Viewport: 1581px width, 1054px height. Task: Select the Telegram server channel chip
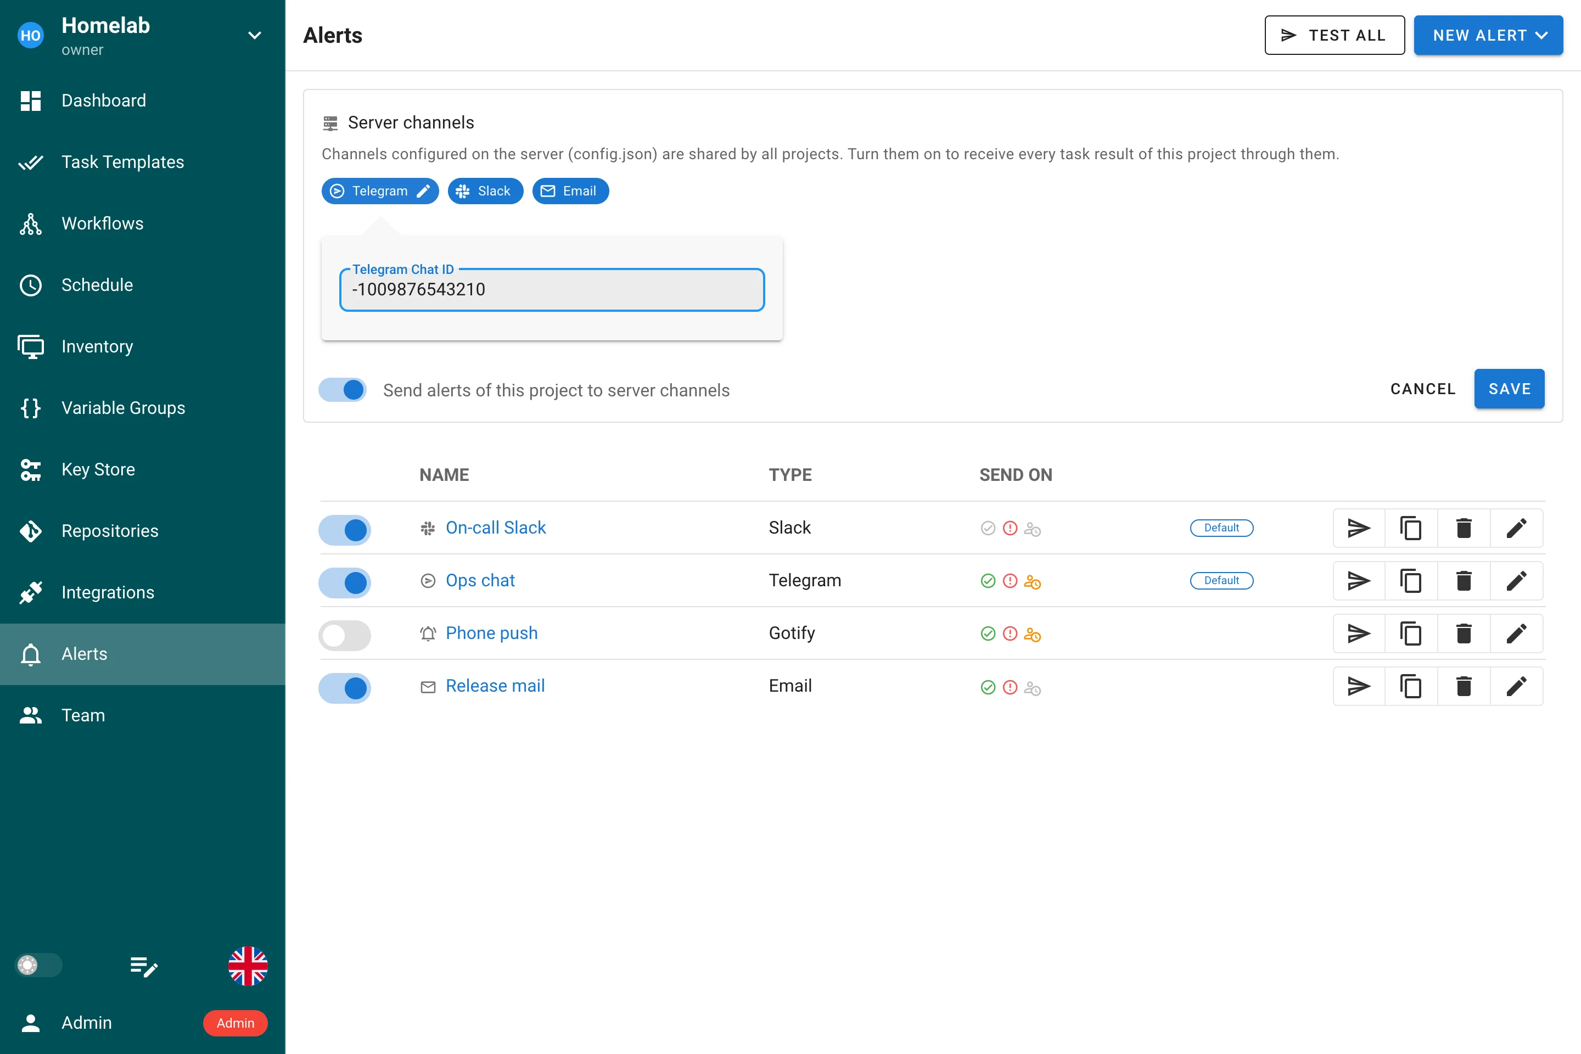[x=380, y=191]
